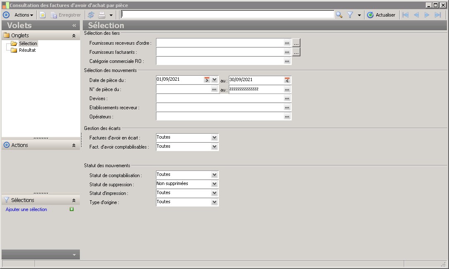Click calendar arrow icon of start date
Image resolution: width=449 pixels, height=269 pixels.
207,79
